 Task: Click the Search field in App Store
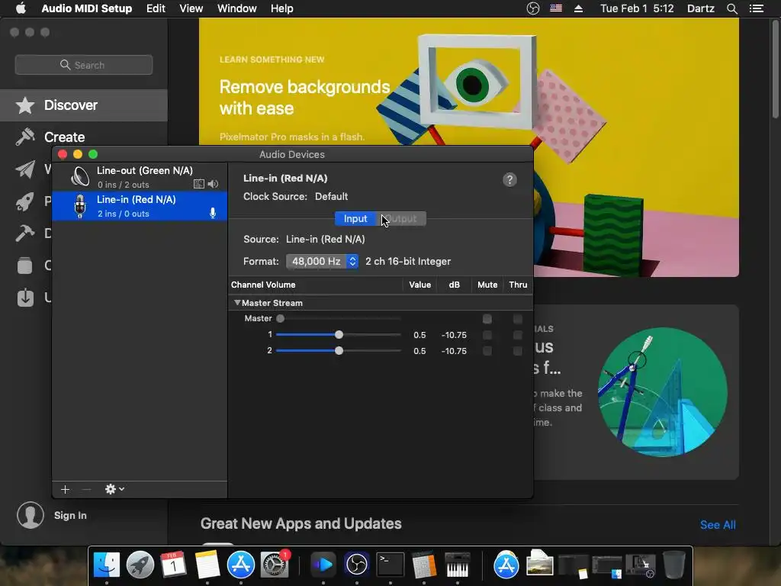pyautogui.click(x=84, y=65)
